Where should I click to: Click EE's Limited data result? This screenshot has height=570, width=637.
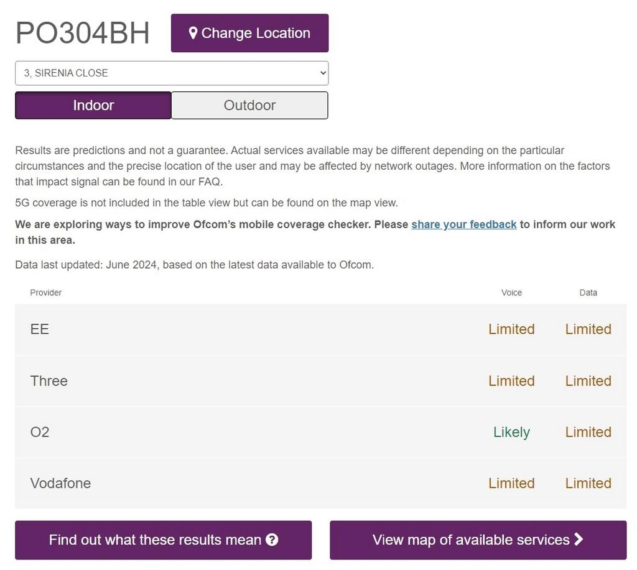[588, 329]
